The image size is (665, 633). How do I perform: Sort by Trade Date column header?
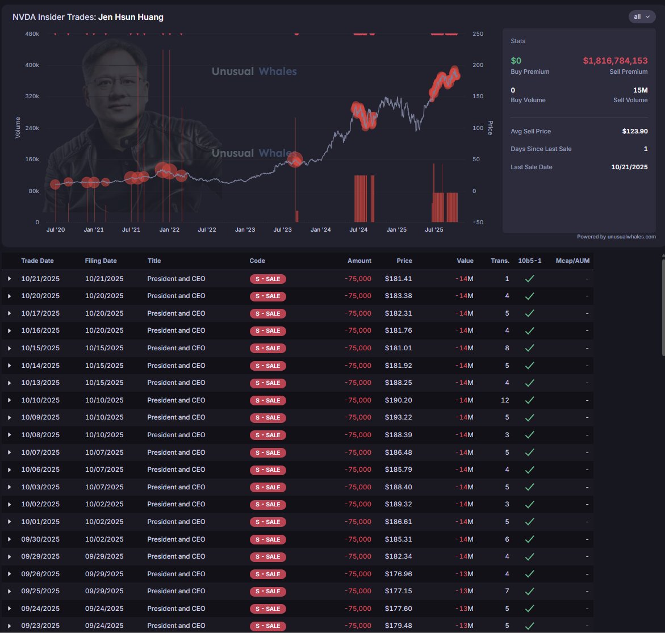click(x=37, y=261)
